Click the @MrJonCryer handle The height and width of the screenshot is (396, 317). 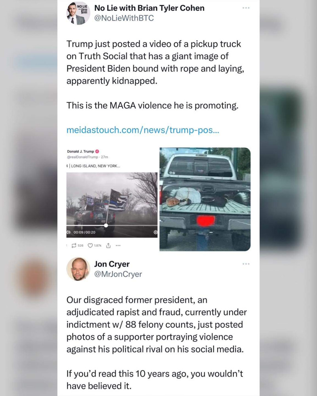[x=118, y=274]
